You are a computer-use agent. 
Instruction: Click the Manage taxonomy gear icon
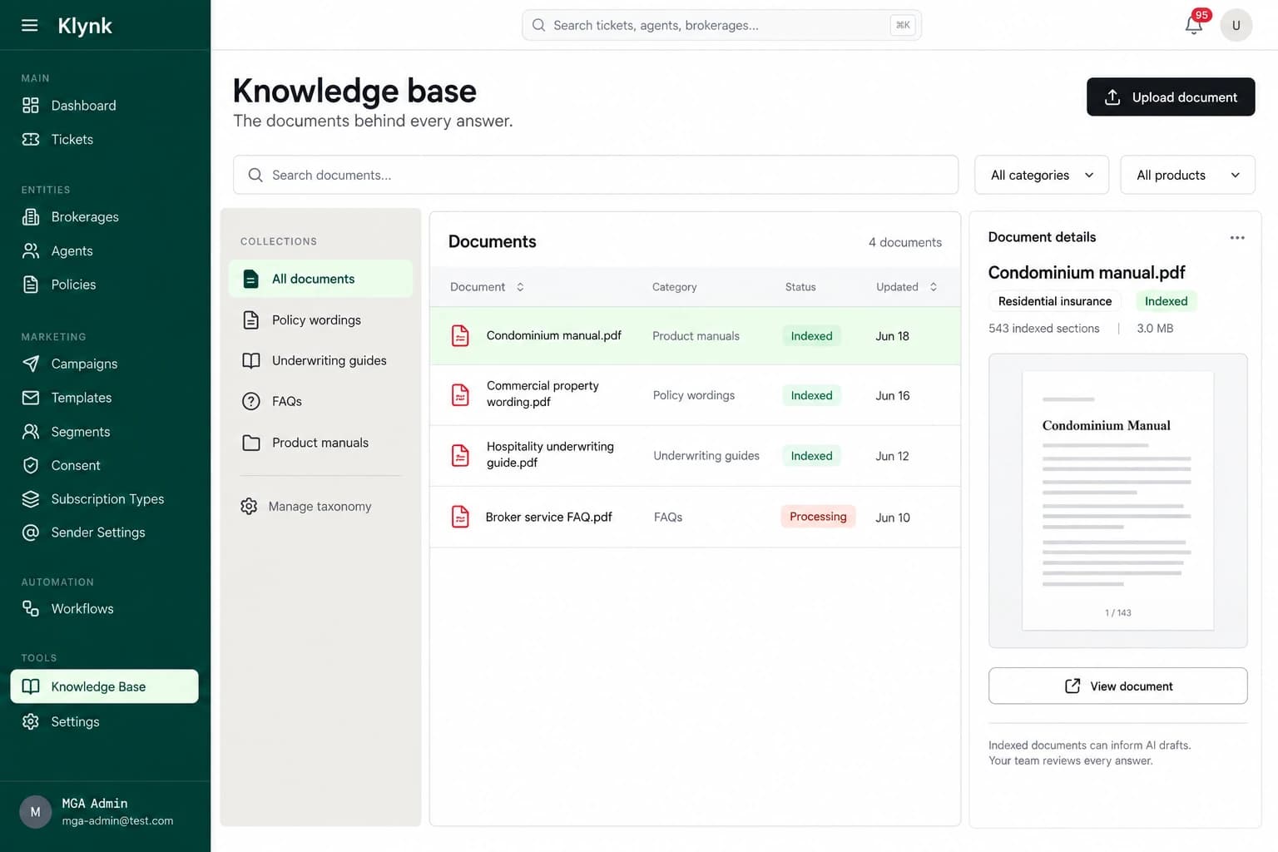tap(249, 506)
